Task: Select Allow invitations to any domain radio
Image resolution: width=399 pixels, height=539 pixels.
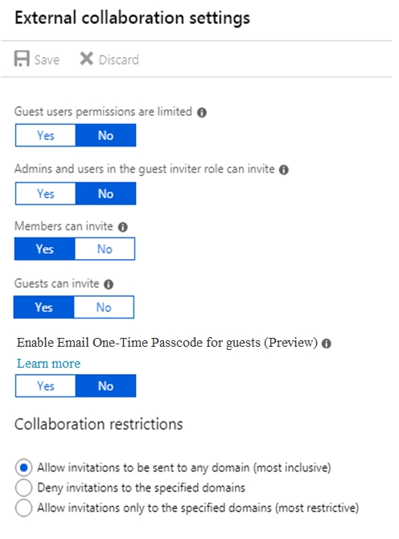Action: tap(23, 468)
